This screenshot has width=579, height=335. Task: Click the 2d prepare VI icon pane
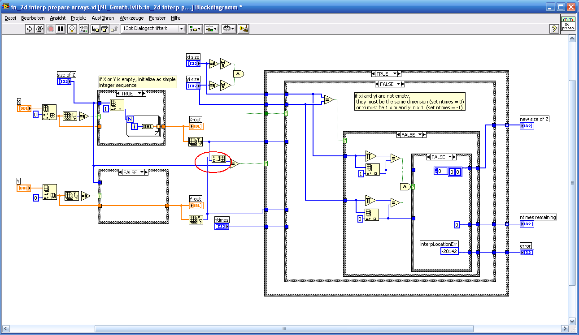click(568, 24)
